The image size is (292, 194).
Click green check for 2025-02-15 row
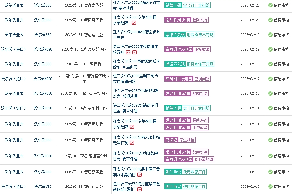[x=270, y=93]
